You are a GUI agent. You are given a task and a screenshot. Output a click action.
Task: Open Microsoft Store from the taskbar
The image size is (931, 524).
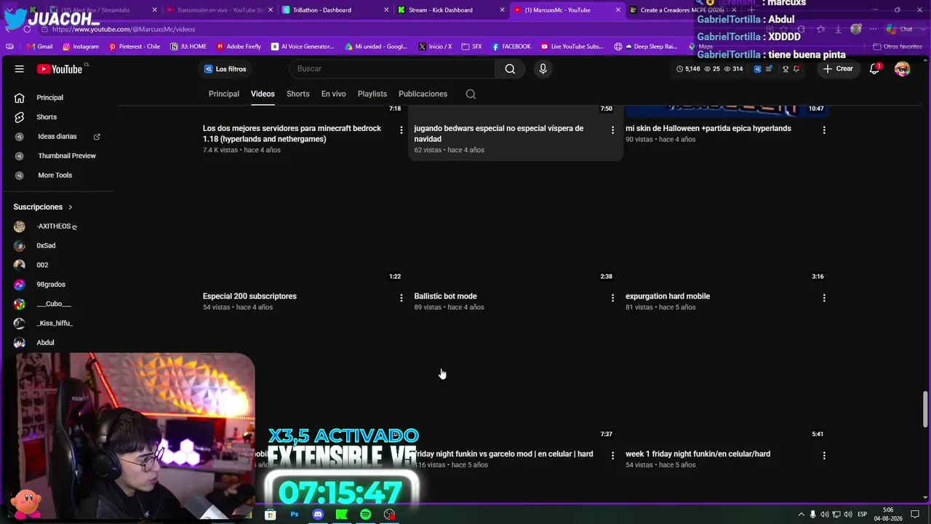click(x=271, y=515)
